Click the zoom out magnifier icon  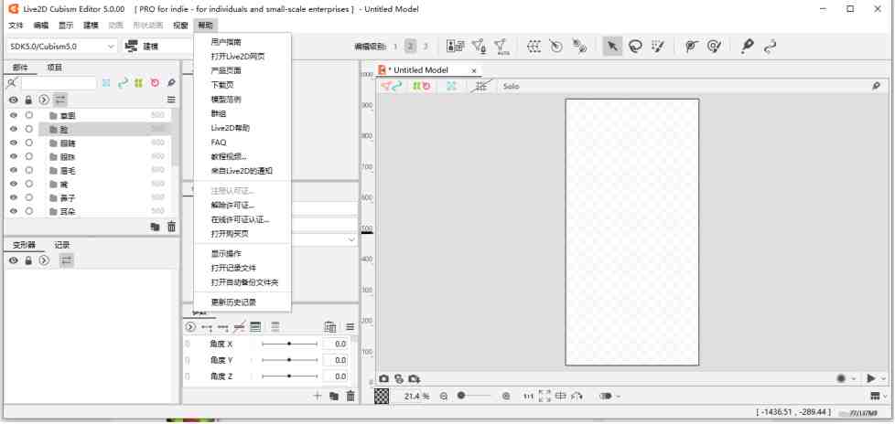[x=444, y=396]
